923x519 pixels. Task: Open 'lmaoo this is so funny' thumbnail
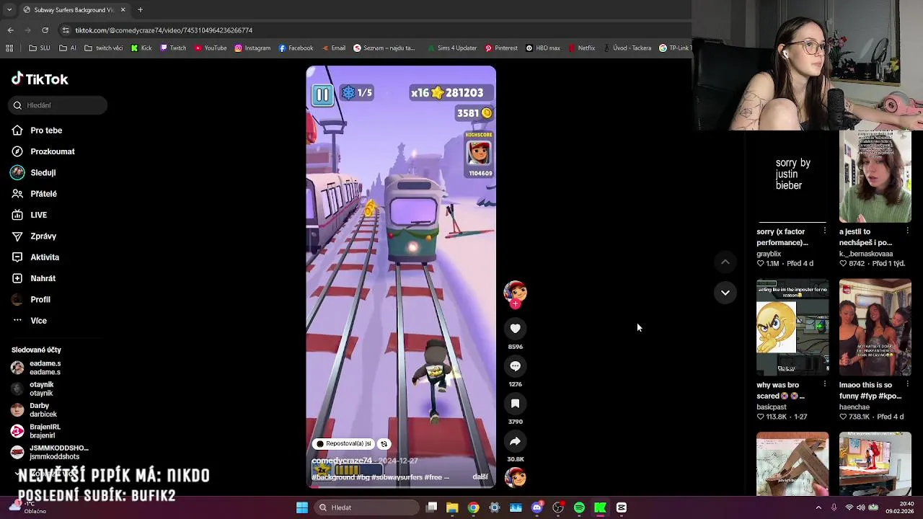pyautogui.click(x=875, y=327)
